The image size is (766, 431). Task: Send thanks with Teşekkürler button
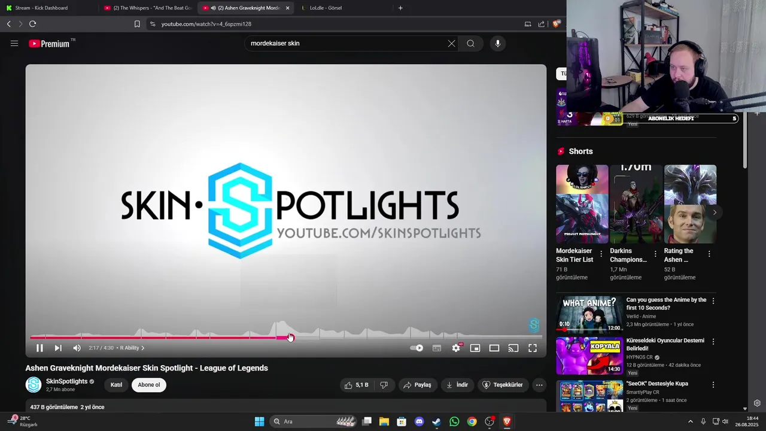pyautogui.click(x=503, y=385)
